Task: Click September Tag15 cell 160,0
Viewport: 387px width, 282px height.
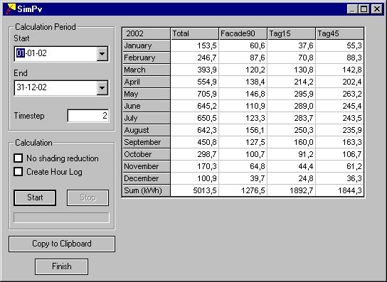Action: point(291,142)
